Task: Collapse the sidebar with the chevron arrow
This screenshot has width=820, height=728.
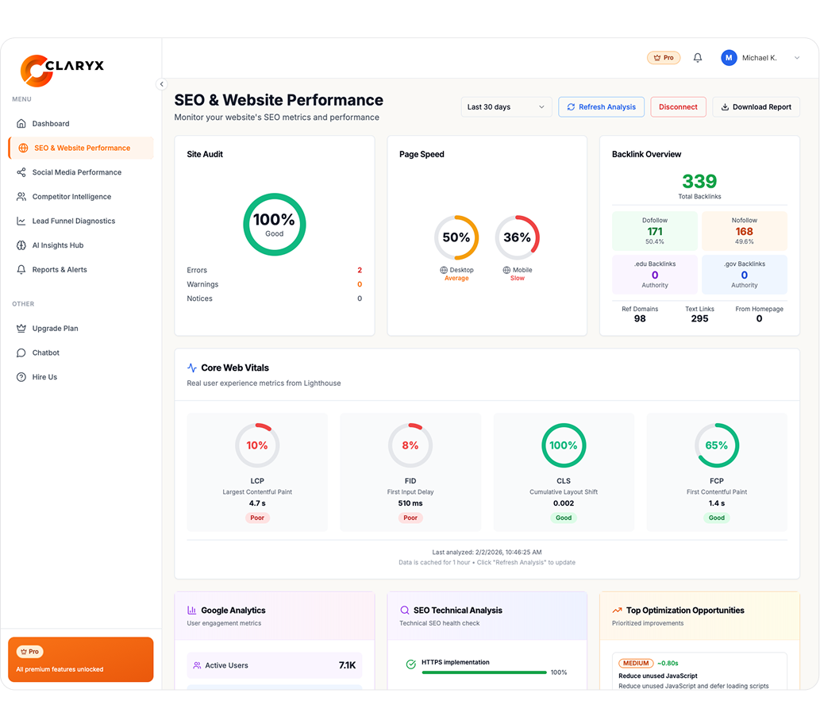Action: [x=161, y=83]
